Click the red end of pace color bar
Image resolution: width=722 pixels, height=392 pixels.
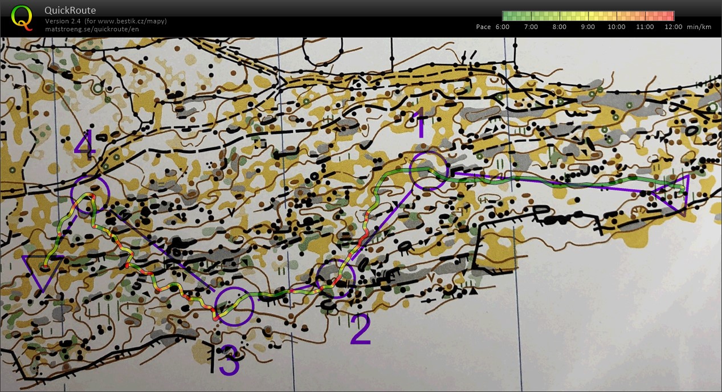669,16
